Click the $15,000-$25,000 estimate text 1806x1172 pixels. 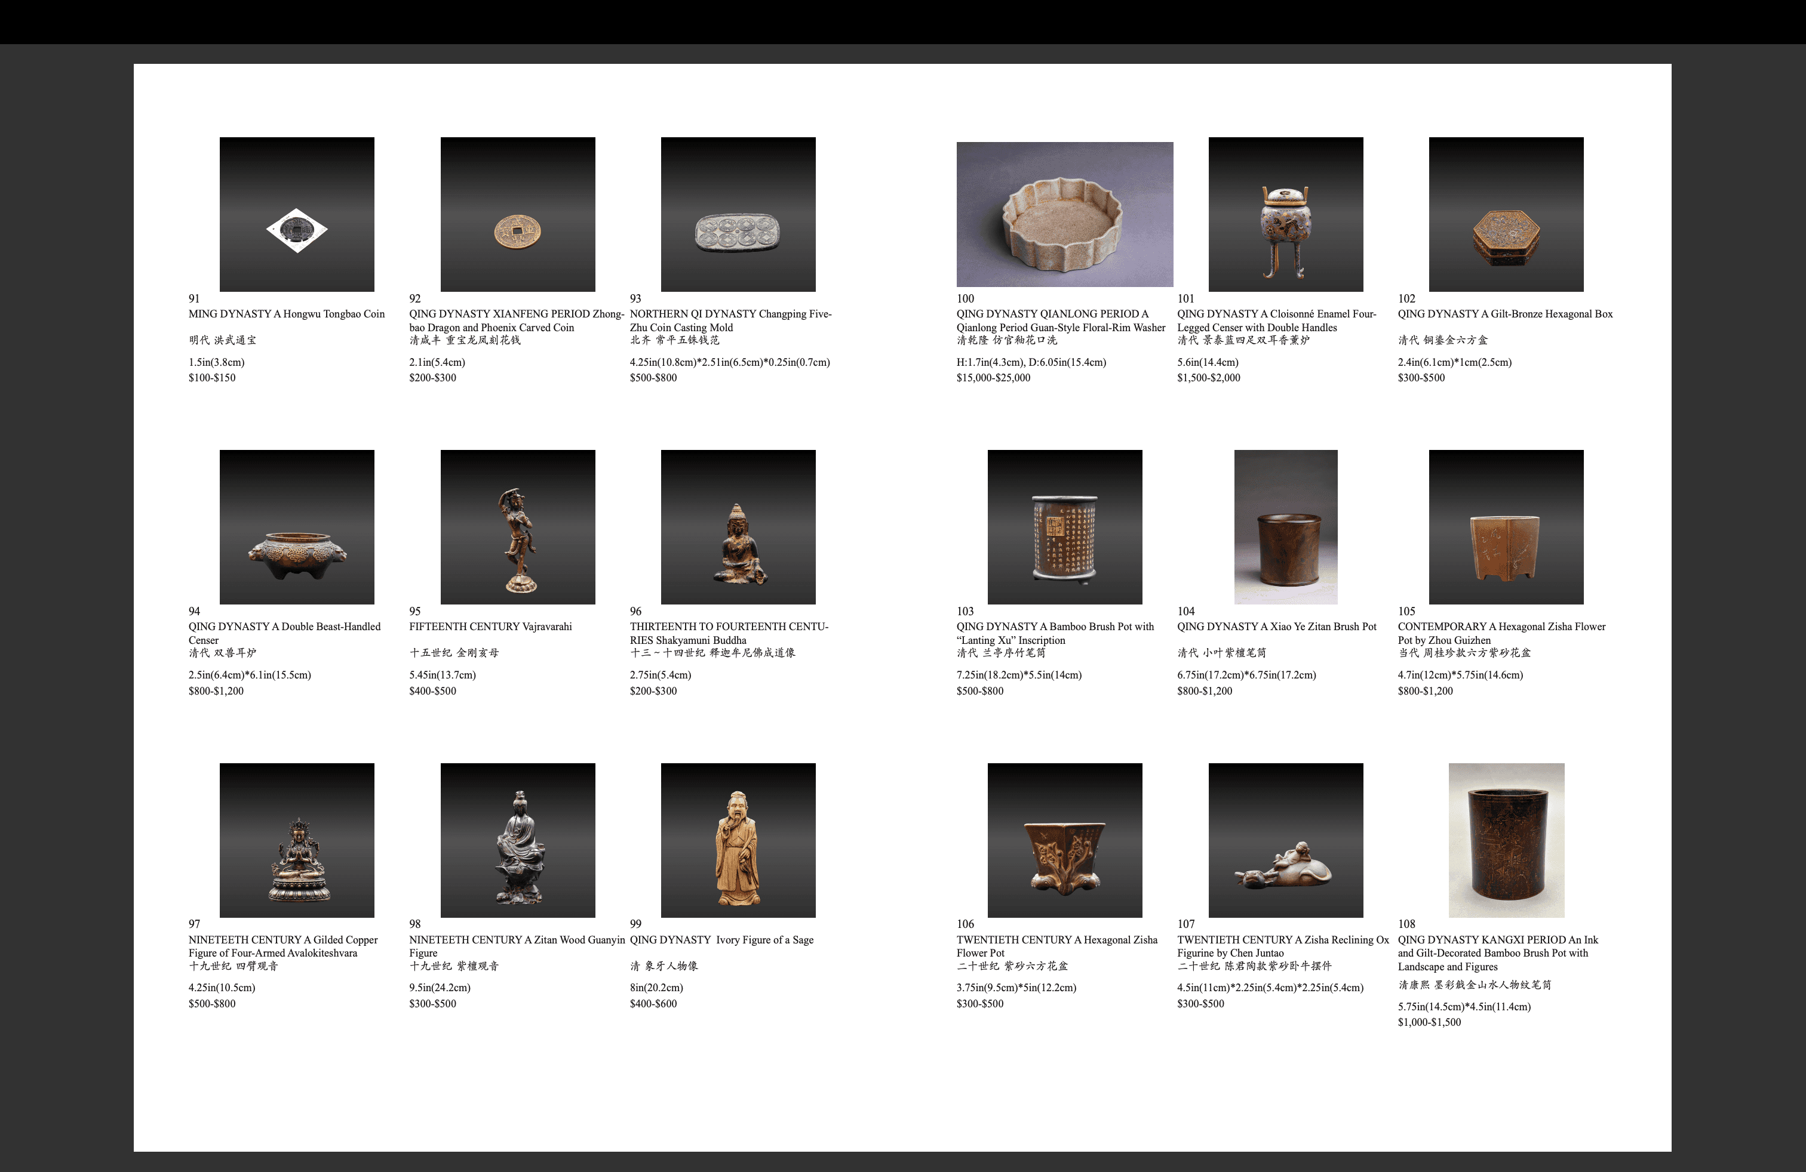coord(993,378)
